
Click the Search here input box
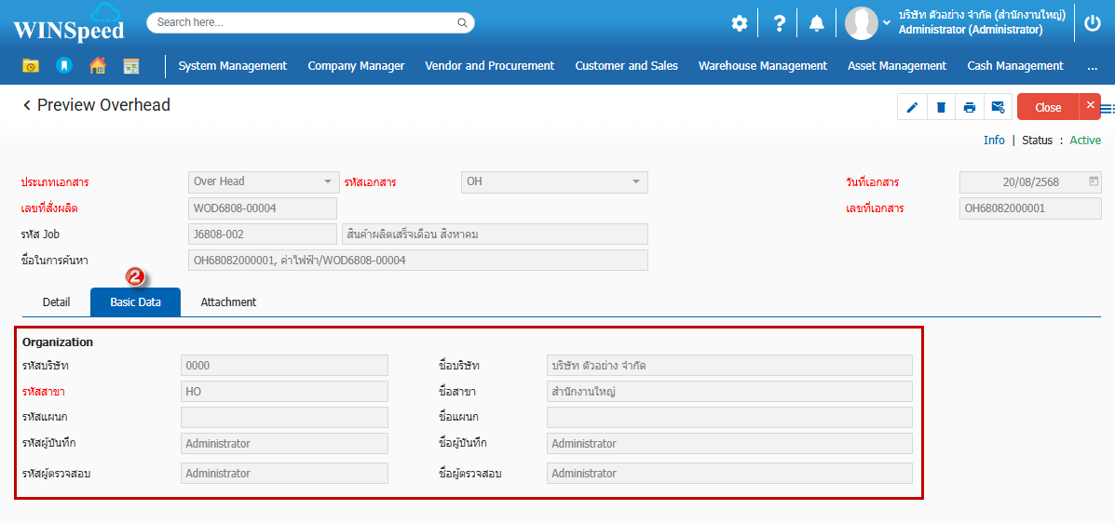click(305, 22)
